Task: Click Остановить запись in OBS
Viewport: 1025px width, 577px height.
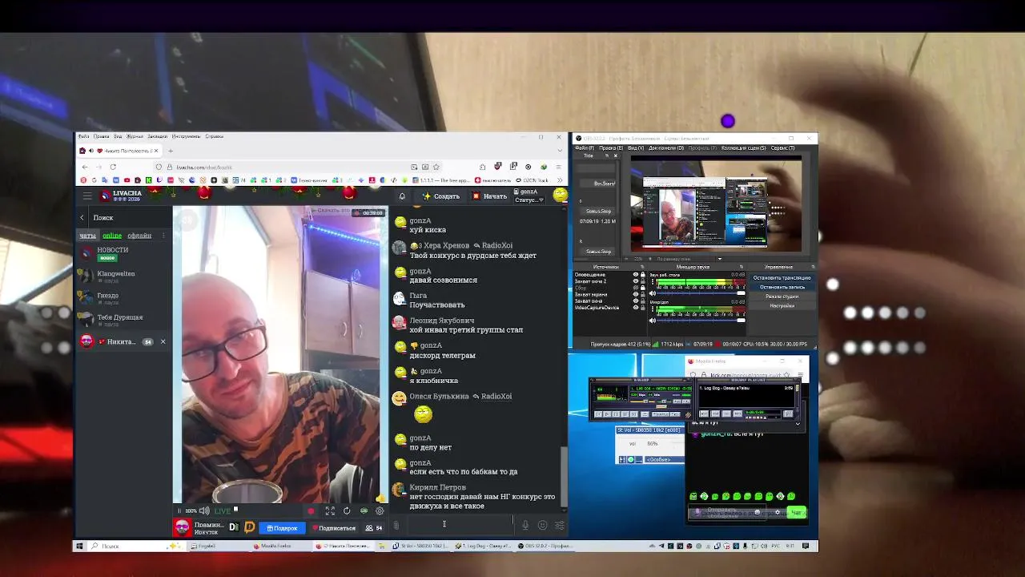Action: [x=782, y=287]
